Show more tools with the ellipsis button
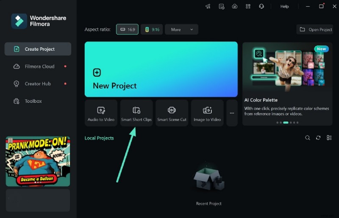Image resolution: width=339 pixels, height=218 pixels. click(232, 113)
